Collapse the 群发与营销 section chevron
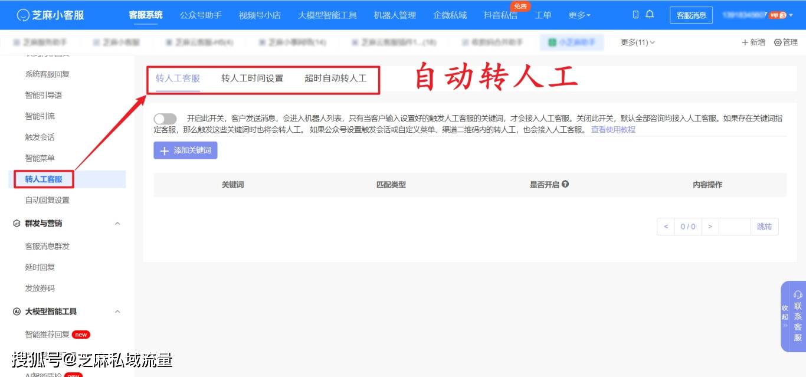The height and width of the screenshot is (377, 806). (117, 223)
